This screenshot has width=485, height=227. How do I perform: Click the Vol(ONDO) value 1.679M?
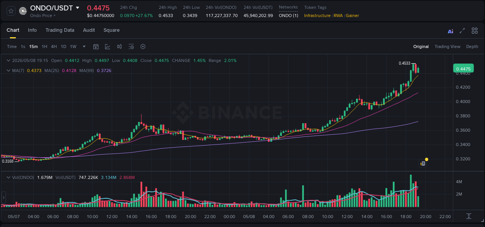[x=45, y=177]
